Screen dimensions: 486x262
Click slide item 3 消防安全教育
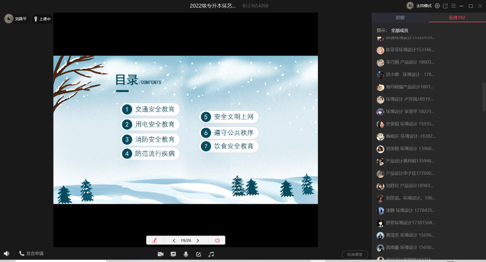coord(150,139)
